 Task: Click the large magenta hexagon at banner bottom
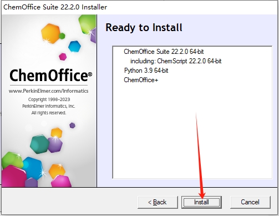[x=13, y=176]
